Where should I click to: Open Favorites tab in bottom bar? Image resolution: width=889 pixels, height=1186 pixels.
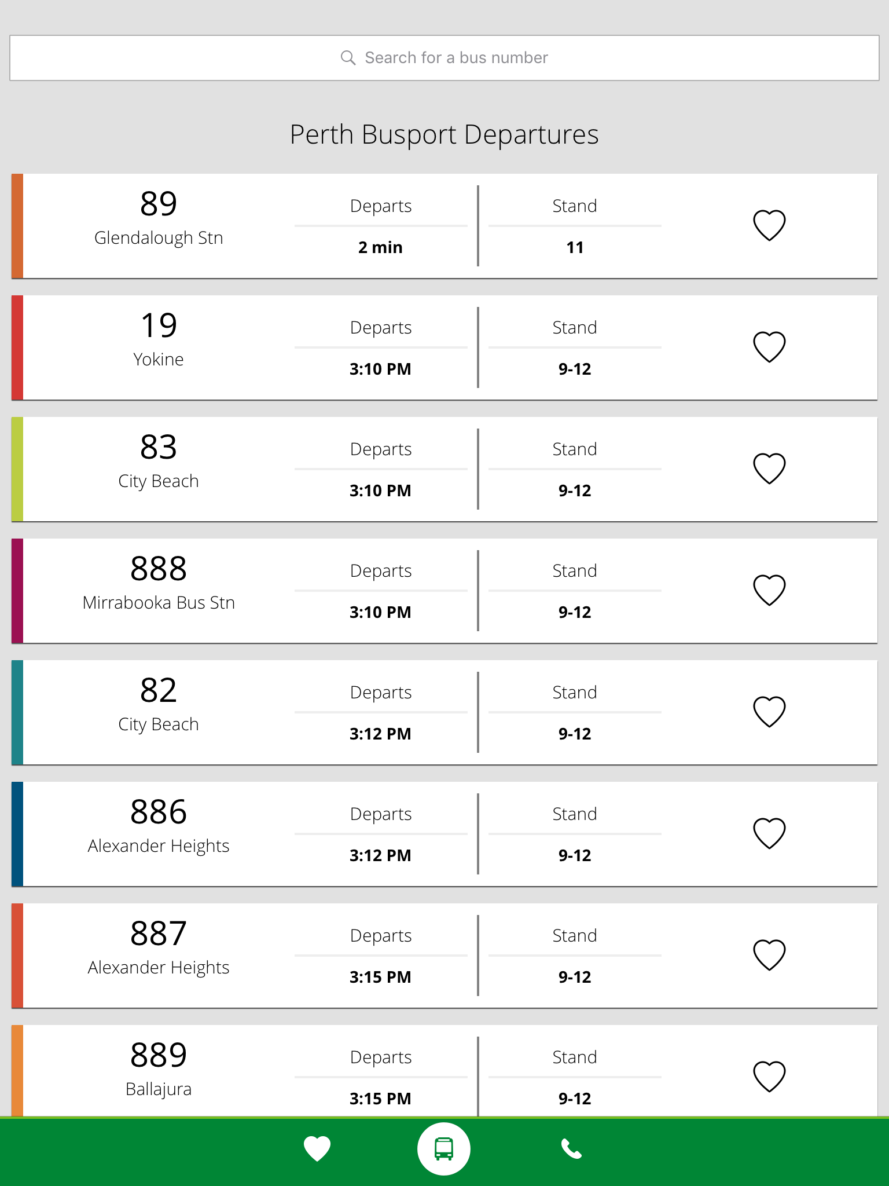[x=317, y=1149]
